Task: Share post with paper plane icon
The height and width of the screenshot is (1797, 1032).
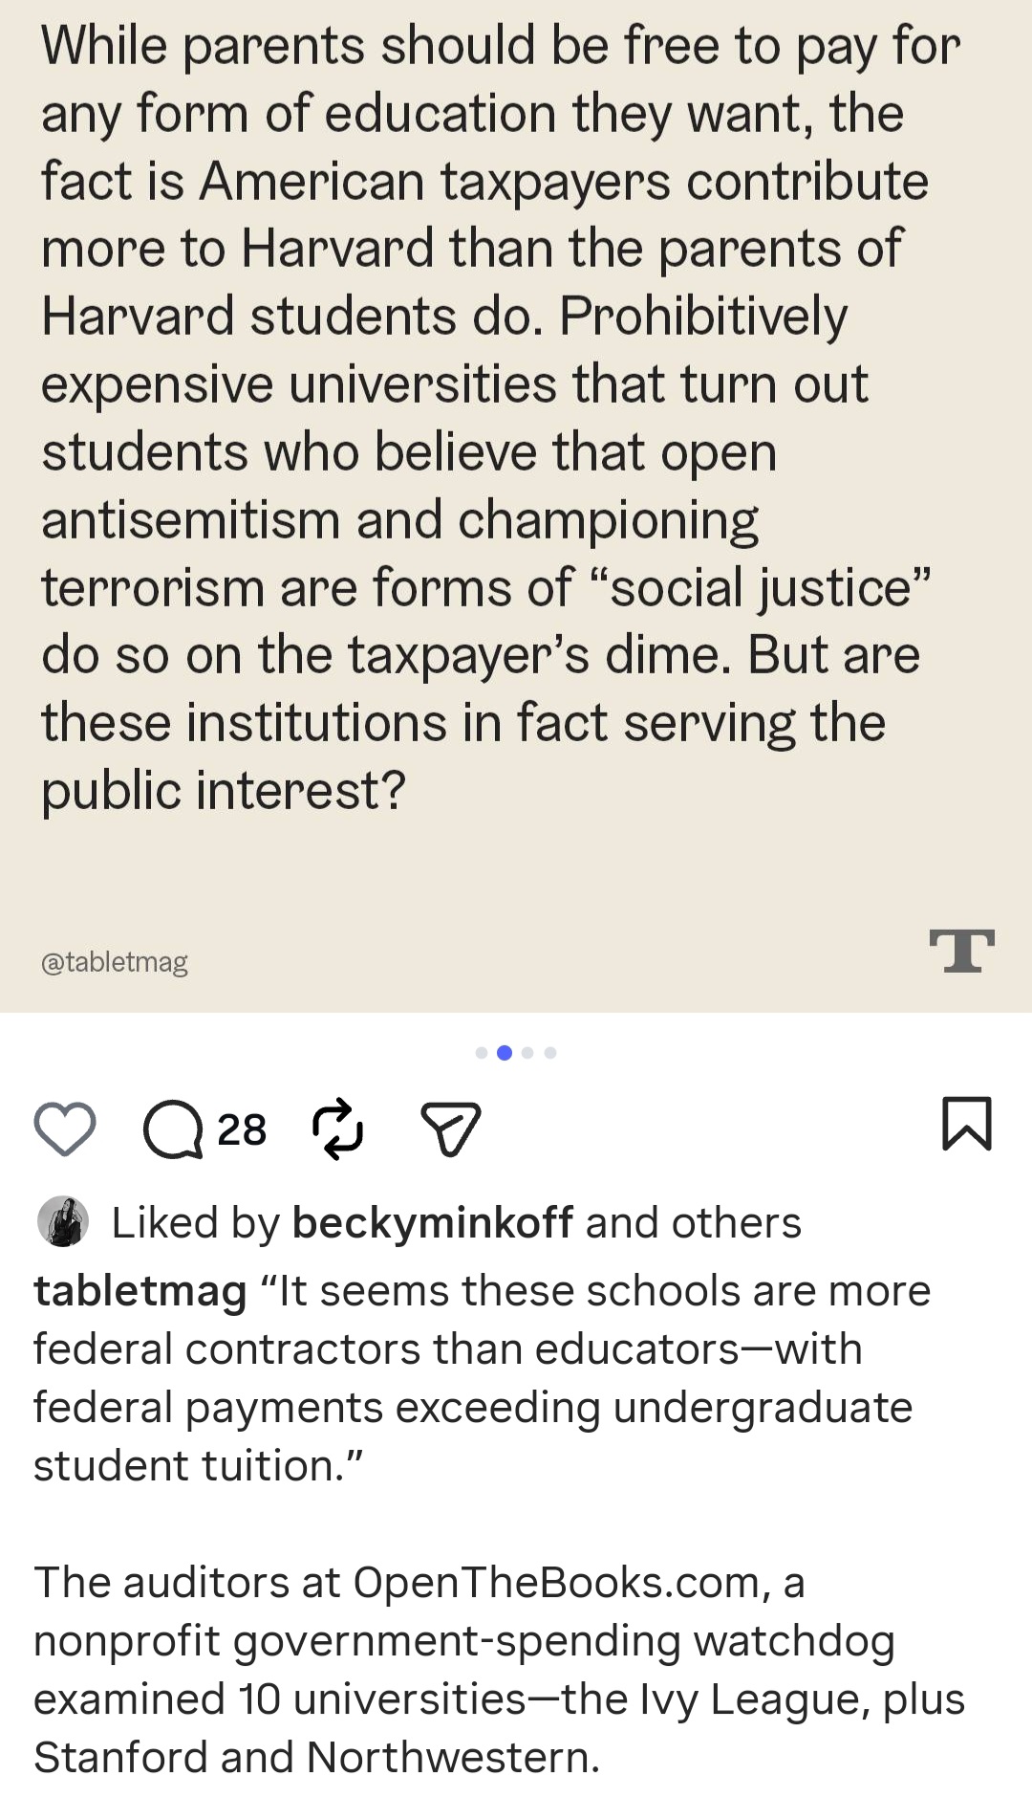Action: pyautogui.click(x=450, y=1129)
